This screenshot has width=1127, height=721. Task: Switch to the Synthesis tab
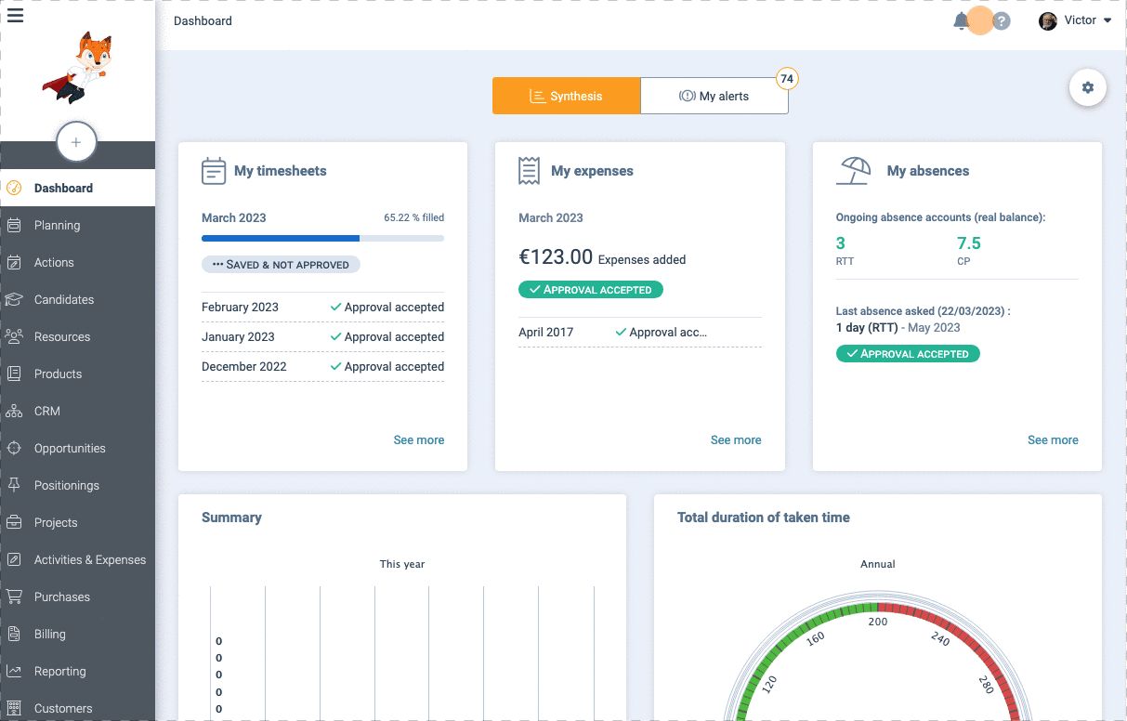point(567,96)
